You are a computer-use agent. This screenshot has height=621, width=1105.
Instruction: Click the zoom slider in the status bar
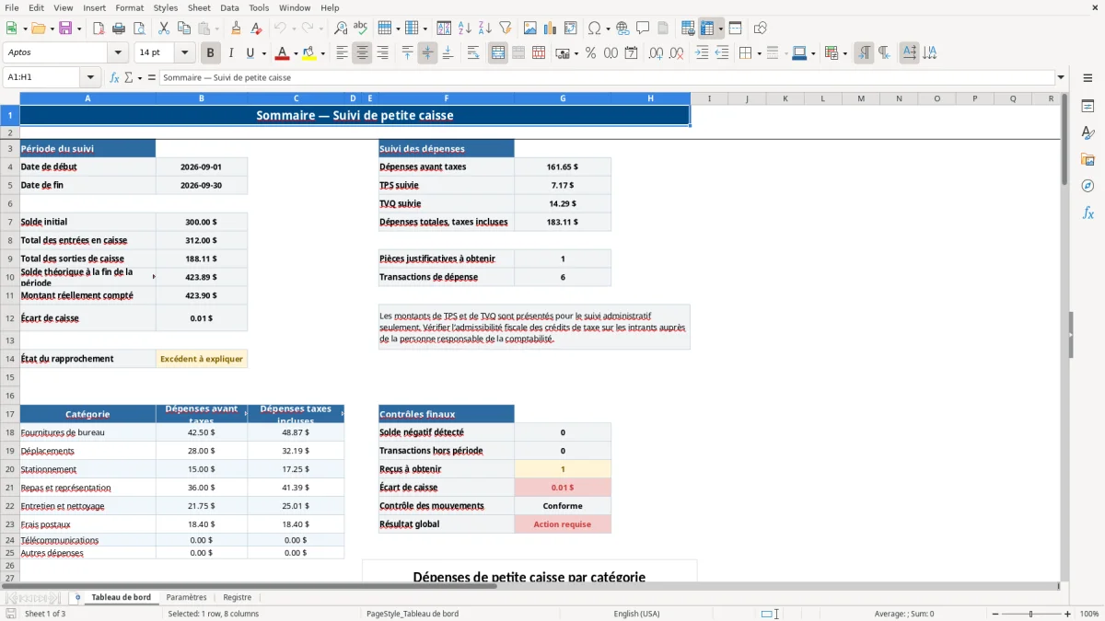1030,614
